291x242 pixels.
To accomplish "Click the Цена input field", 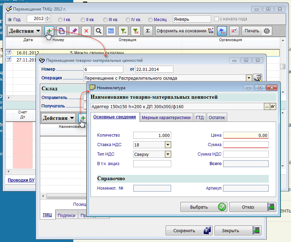I will (x=246, y=135).
